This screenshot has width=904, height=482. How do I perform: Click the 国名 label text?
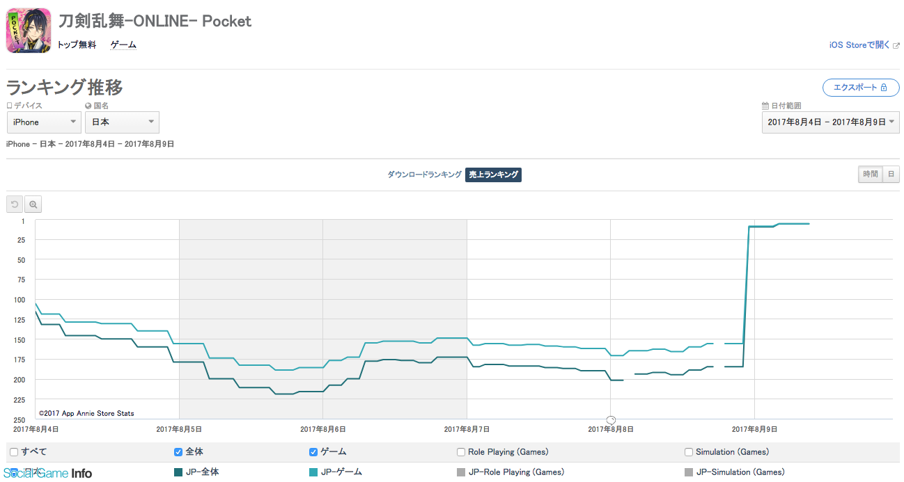[x=101, y=106]
